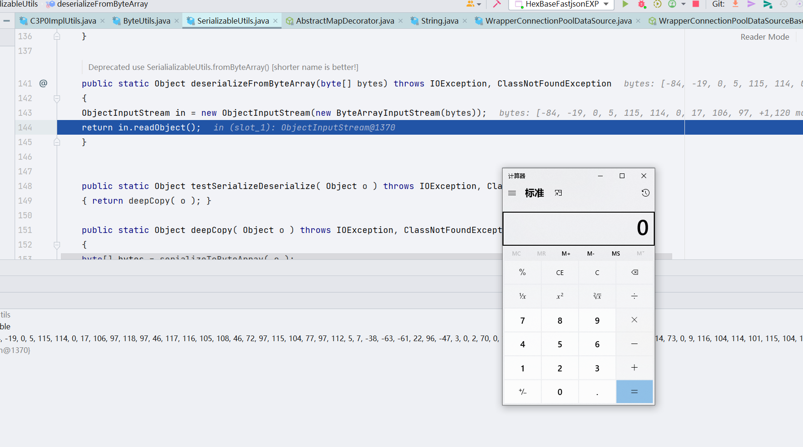Open the AbstractMapDecorator.java tab
This screenshot has height=447, width=803.
click(344, 21)
